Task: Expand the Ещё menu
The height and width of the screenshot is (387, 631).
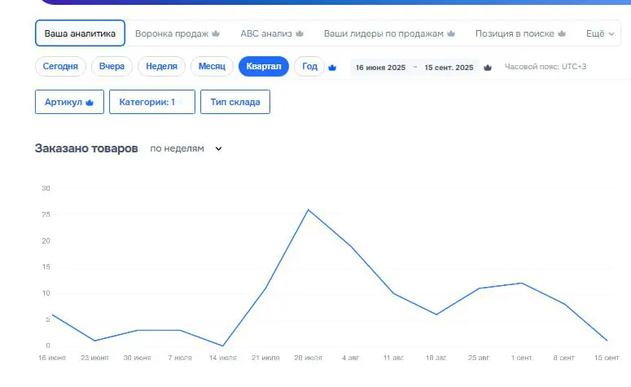Action: [x=600, y=34]
